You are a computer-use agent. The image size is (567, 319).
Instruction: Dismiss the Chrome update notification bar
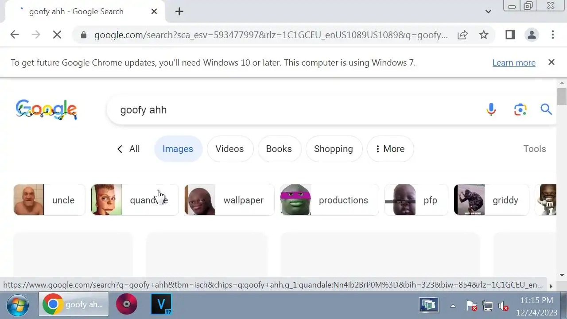click(551, 62)
